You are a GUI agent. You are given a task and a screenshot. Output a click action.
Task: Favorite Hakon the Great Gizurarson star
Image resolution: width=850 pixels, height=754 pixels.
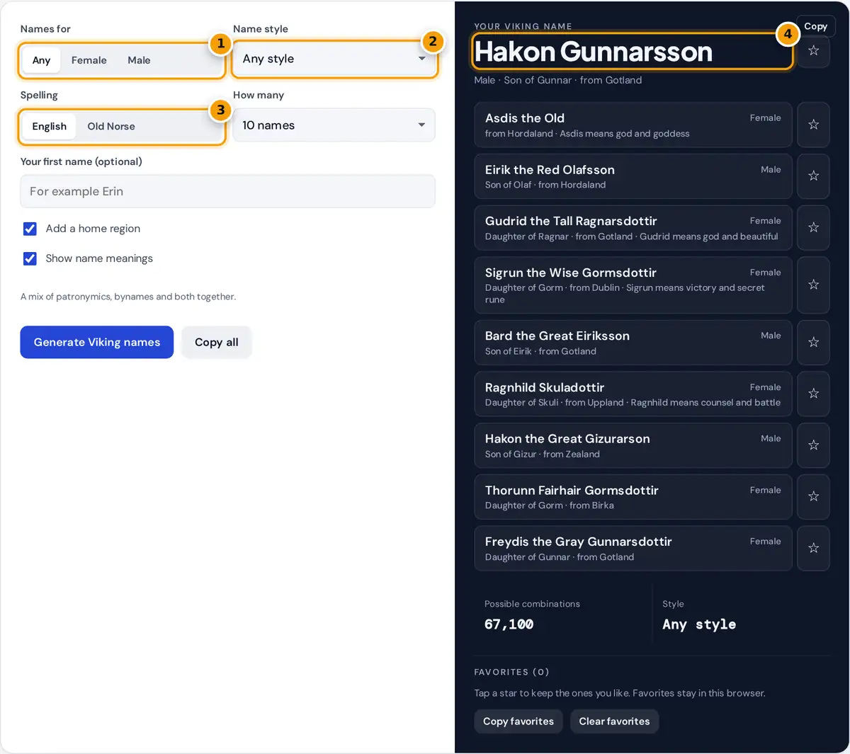813,445
